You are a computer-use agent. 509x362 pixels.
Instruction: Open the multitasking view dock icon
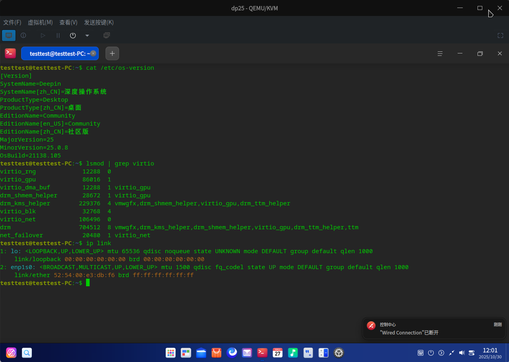(x=186, y=353)
